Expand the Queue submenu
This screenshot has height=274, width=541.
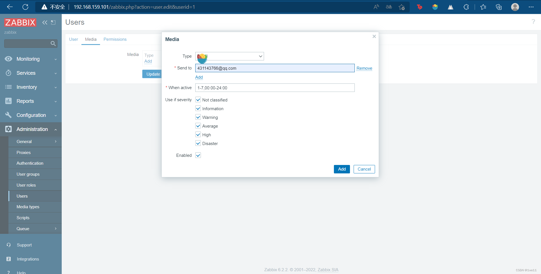click(35, 229)
